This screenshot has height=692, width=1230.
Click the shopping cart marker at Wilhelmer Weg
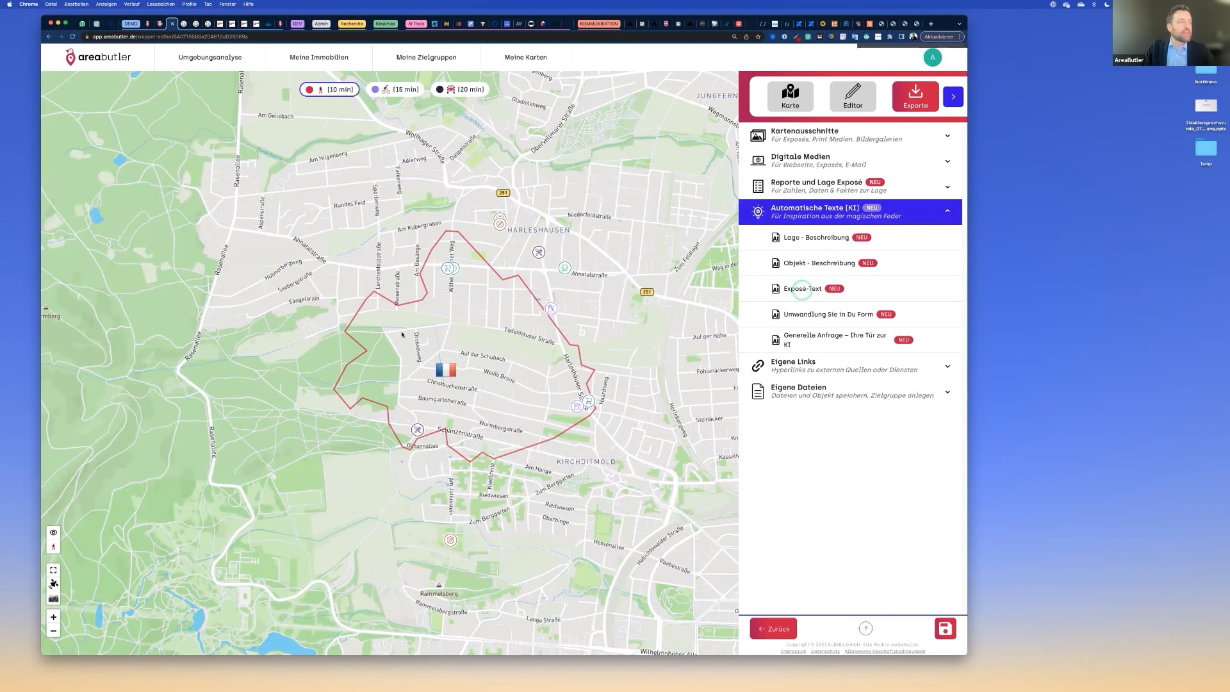pyautogui.click(x=448, y=268)
